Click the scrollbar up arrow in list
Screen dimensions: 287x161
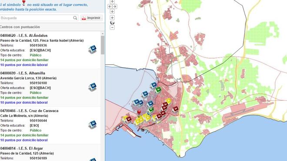coord(103,34)
